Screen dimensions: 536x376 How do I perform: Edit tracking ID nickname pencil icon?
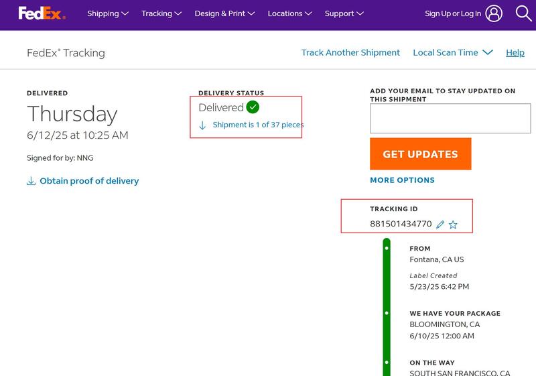440,225
